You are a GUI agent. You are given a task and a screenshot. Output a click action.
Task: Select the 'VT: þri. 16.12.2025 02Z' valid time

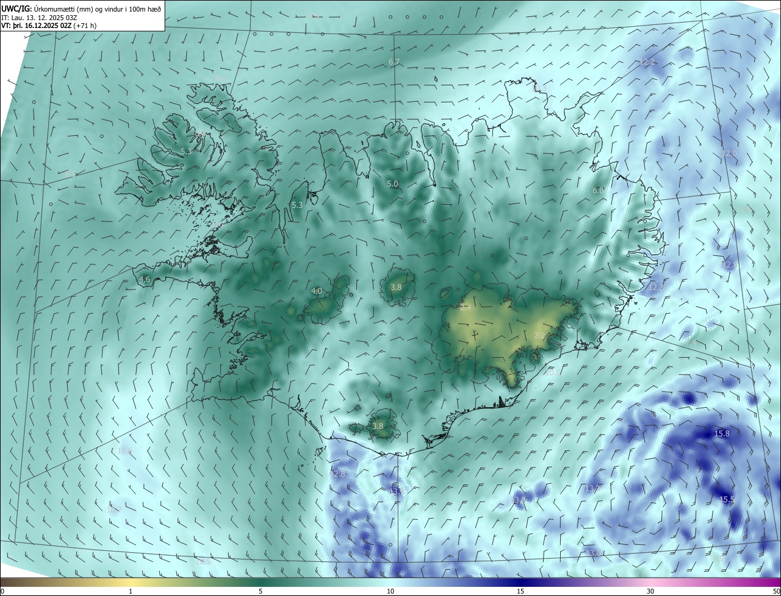[35, 26]
